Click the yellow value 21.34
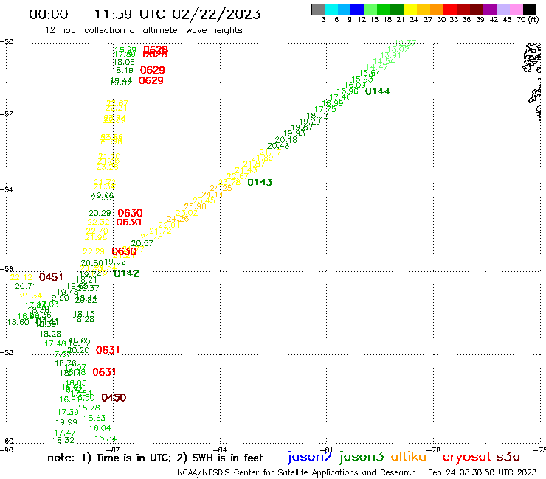 pyautogui.click(x=31, y=296)
